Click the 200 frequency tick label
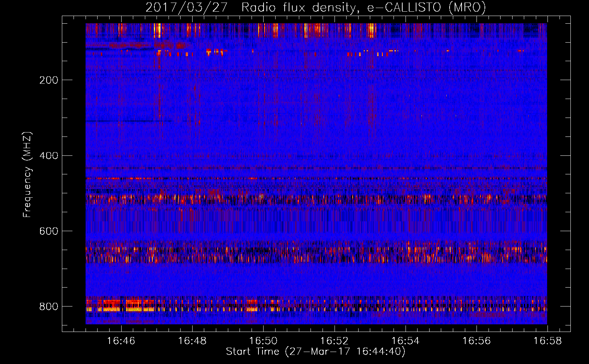Viewport: 589px width, 364px height. tap(49, 80)
